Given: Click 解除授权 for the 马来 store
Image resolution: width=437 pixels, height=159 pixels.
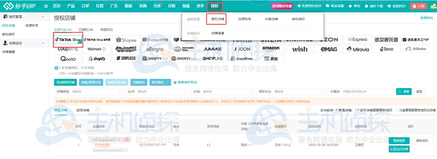Looking at the screenshot, I should pyautogui.click(x=422, y=141).
